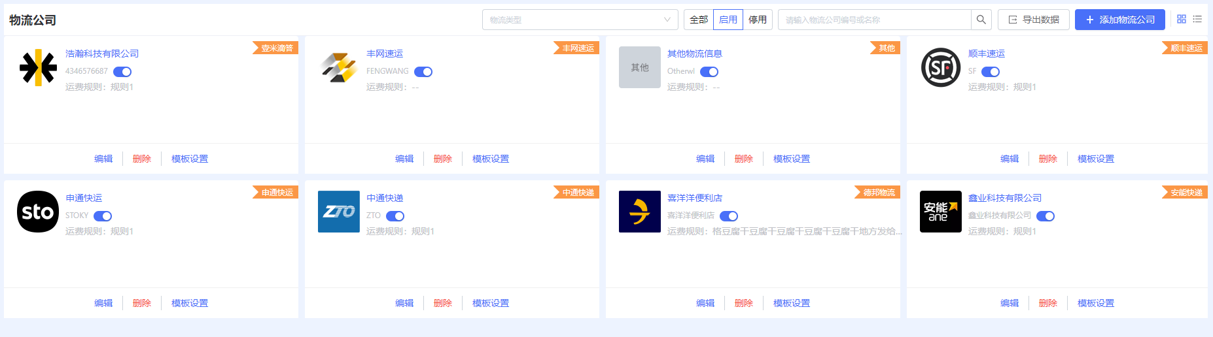The height and width of the screenshot is (337, 1213).
Task: Toggle the 喜洋洋便利店 enable switch
Action: click(x=729, y=216)
